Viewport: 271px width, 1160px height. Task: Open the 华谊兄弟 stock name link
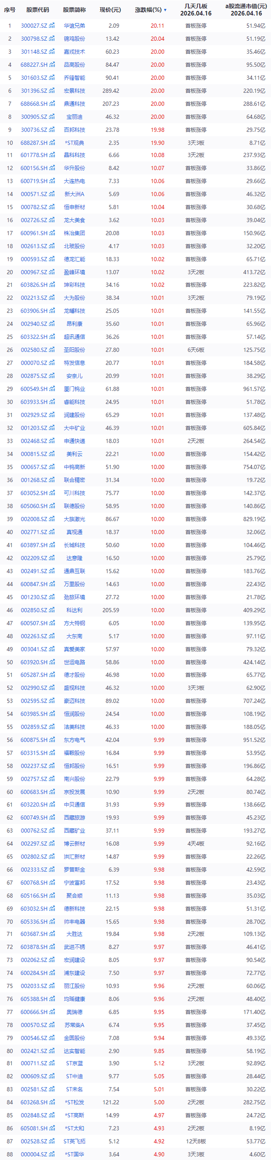(74, 26)
